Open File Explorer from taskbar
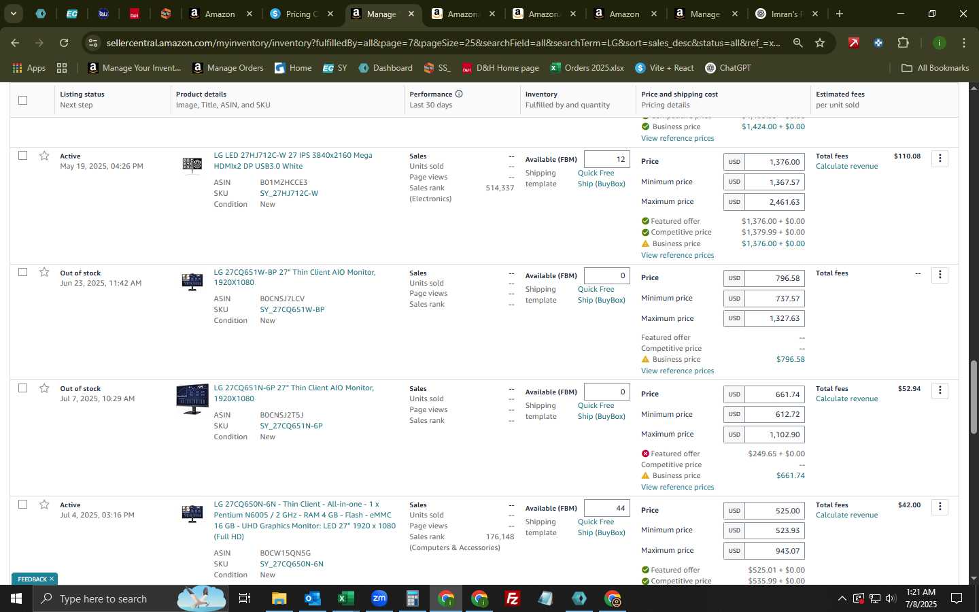Screen dimensions: 979x612 pos(279,598)
